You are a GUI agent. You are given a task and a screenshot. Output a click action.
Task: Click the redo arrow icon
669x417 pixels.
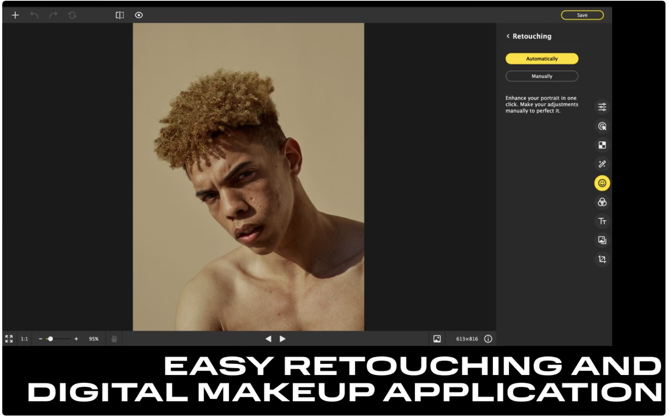[53, 15]
